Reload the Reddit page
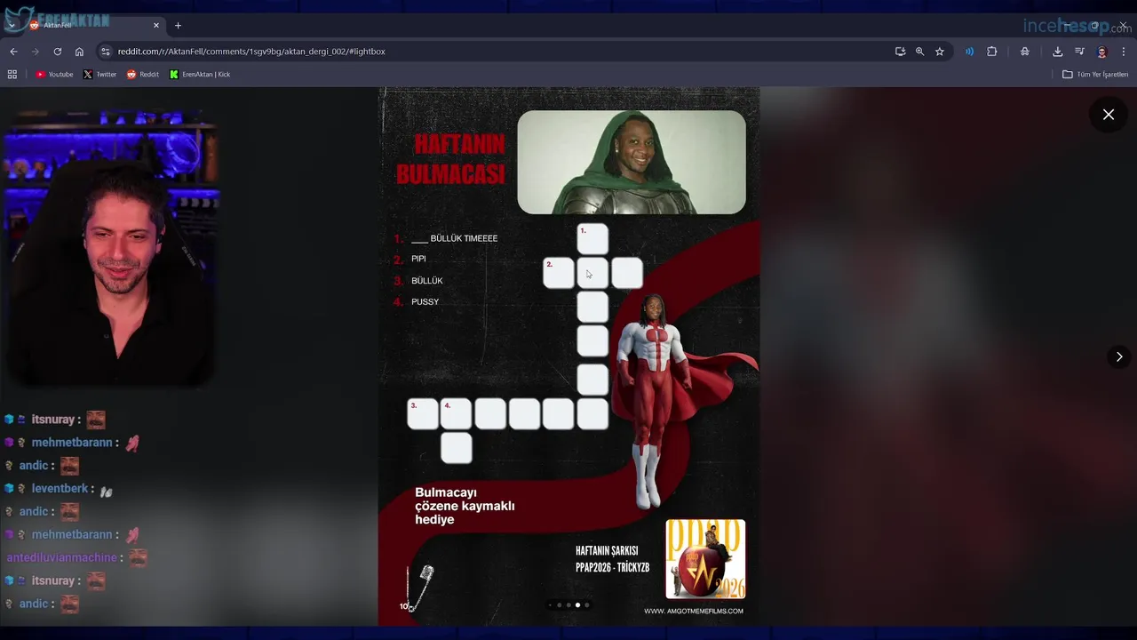Screen dimensions: 1137x640 [58, 52]
